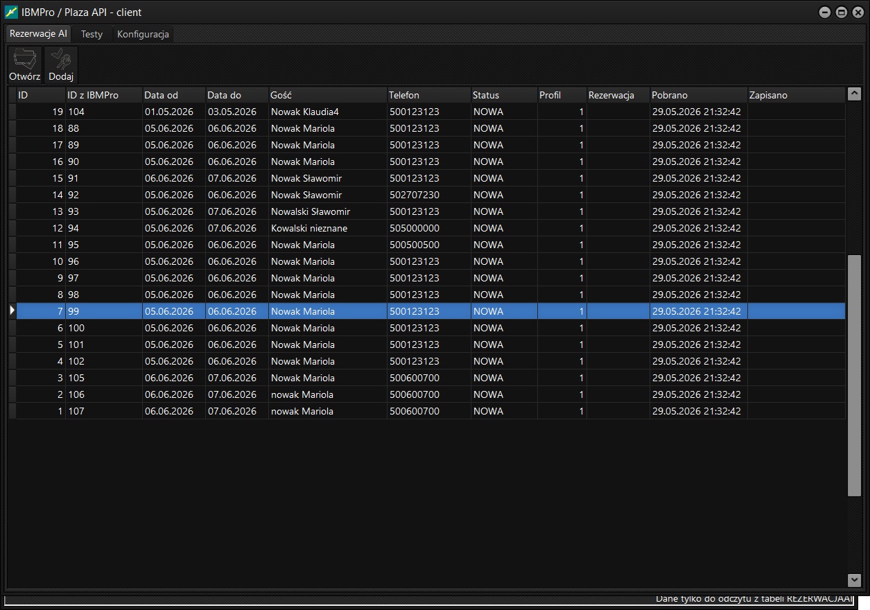Sort by the ID column header
Screen dimensions: 870x610
[x=40, y=95]
